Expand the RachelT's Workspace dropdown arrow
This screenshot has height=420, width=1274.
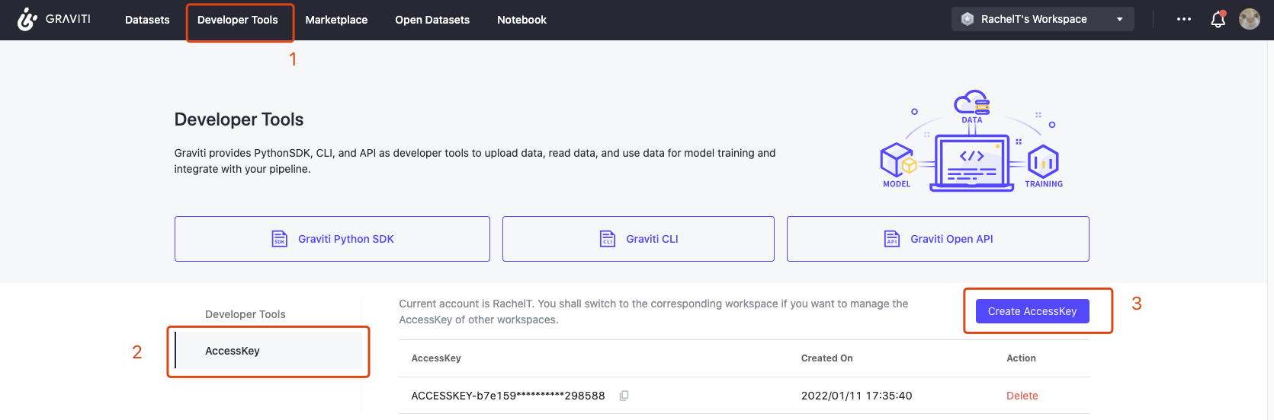tap(1120, 19)
